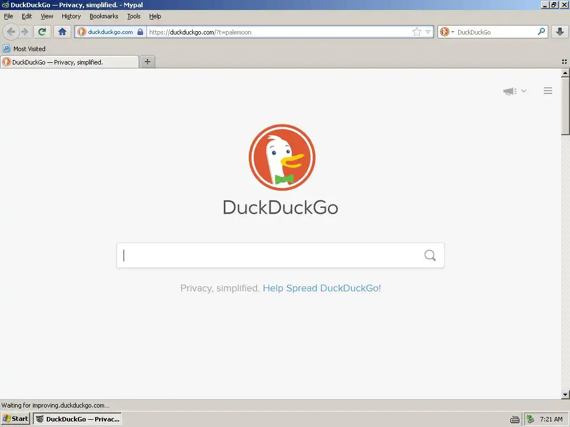Viewport: 570px width, 427px height.
Task: Open the DuckDuckGo hamburger menu
Action: coord(548,91)
